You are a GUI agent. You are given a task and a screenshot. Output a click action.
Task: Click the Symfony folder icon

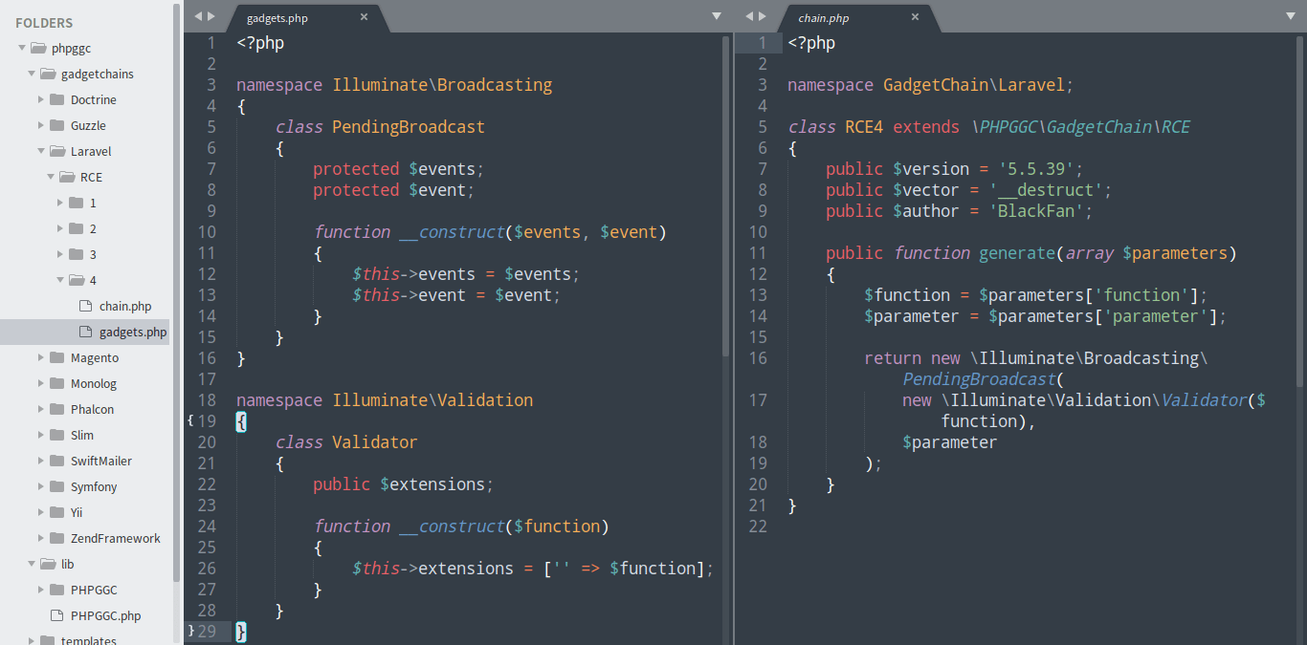pos(55,486)
